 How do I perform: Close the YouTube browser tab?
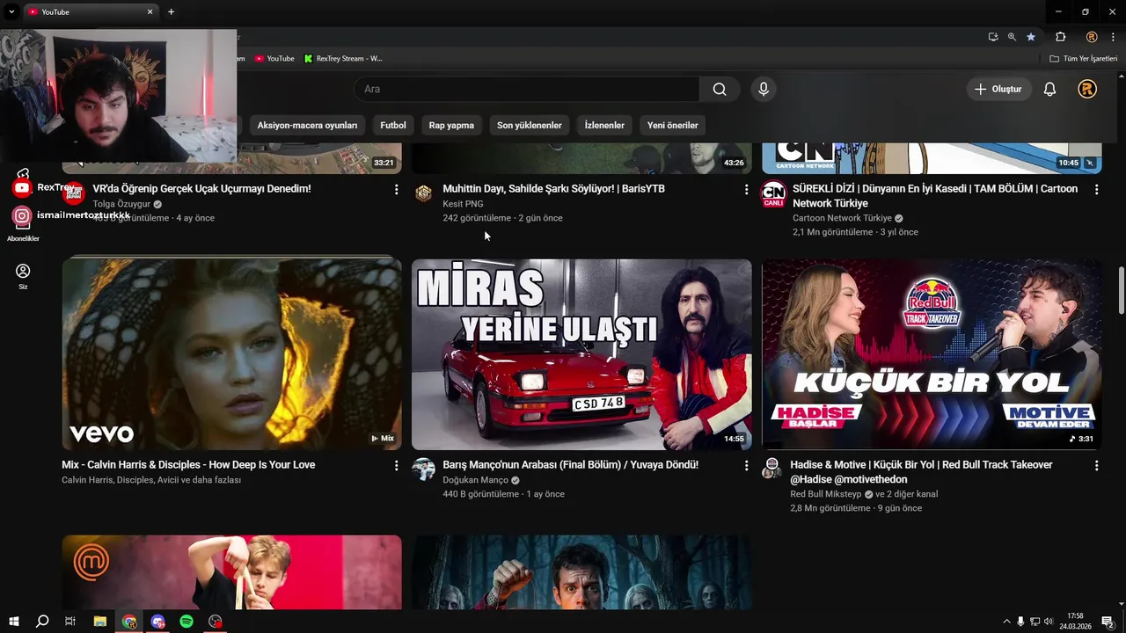point(150,12)
